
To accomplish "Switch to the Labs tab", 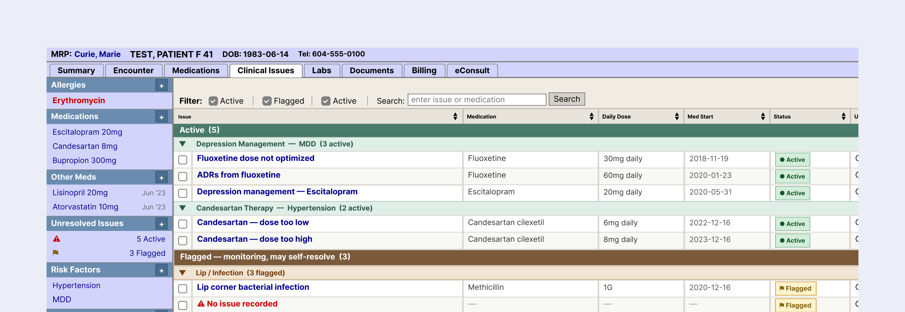I will [x=321, y=71].
